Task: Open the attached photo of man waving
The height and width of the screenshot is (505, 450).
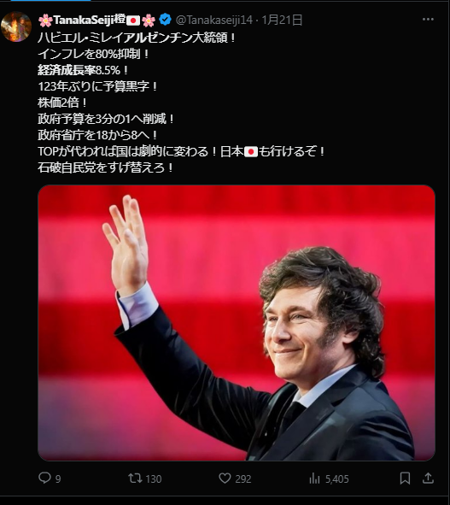Action: 237,323
